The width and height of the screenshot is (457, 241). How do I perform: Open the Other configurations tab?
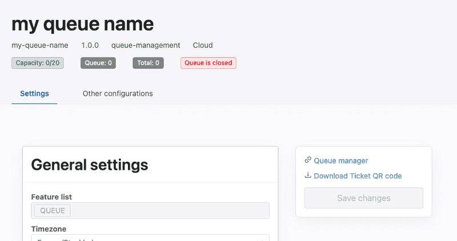[118, 93]
